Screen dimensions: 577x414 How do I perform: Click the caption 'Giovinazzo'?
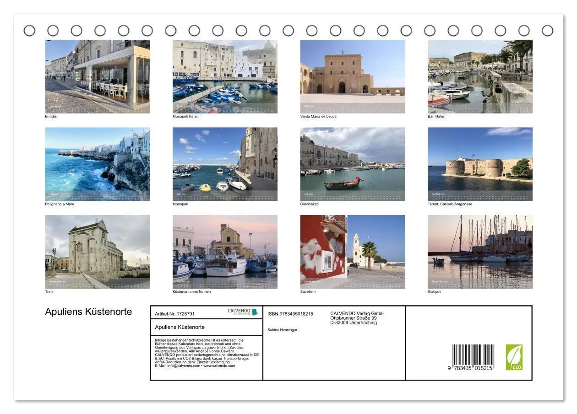(x=310, y=204)
